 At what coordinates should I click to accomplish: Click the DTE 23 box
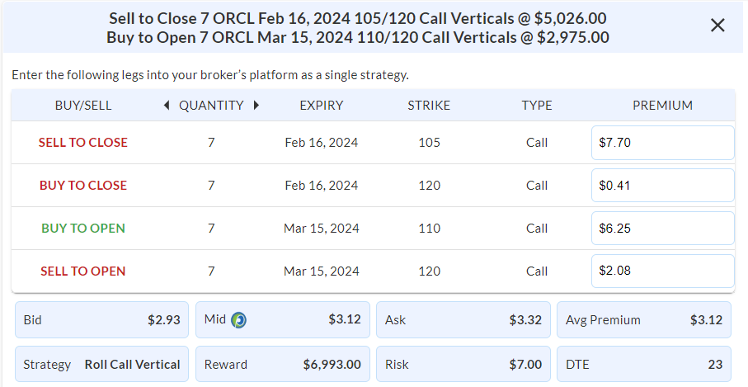[644, 364]
